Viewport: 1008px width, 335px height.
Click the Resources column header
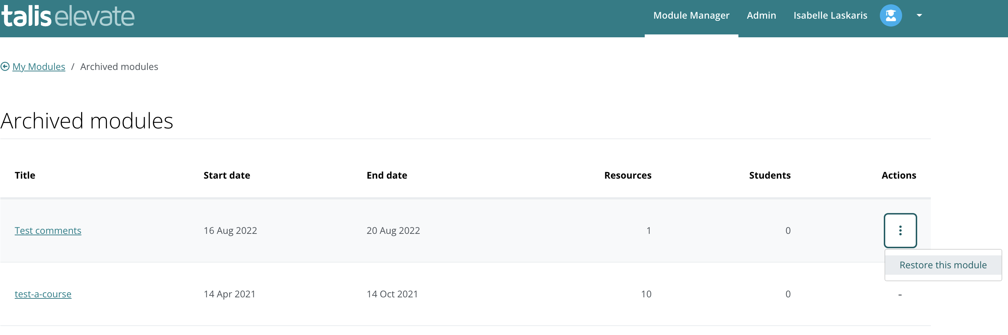click(x=627, y=175)
